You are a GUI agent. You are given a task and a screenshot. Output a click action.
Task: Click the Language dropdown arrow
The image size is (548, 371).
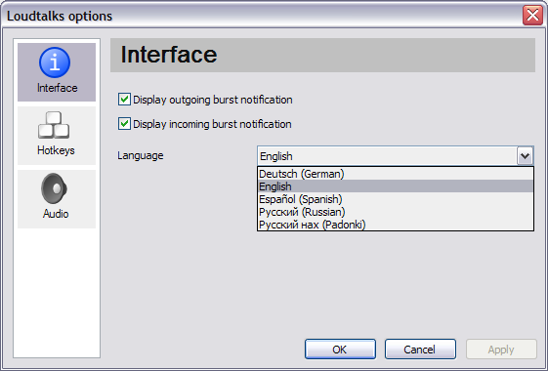[x=525, y=156]
